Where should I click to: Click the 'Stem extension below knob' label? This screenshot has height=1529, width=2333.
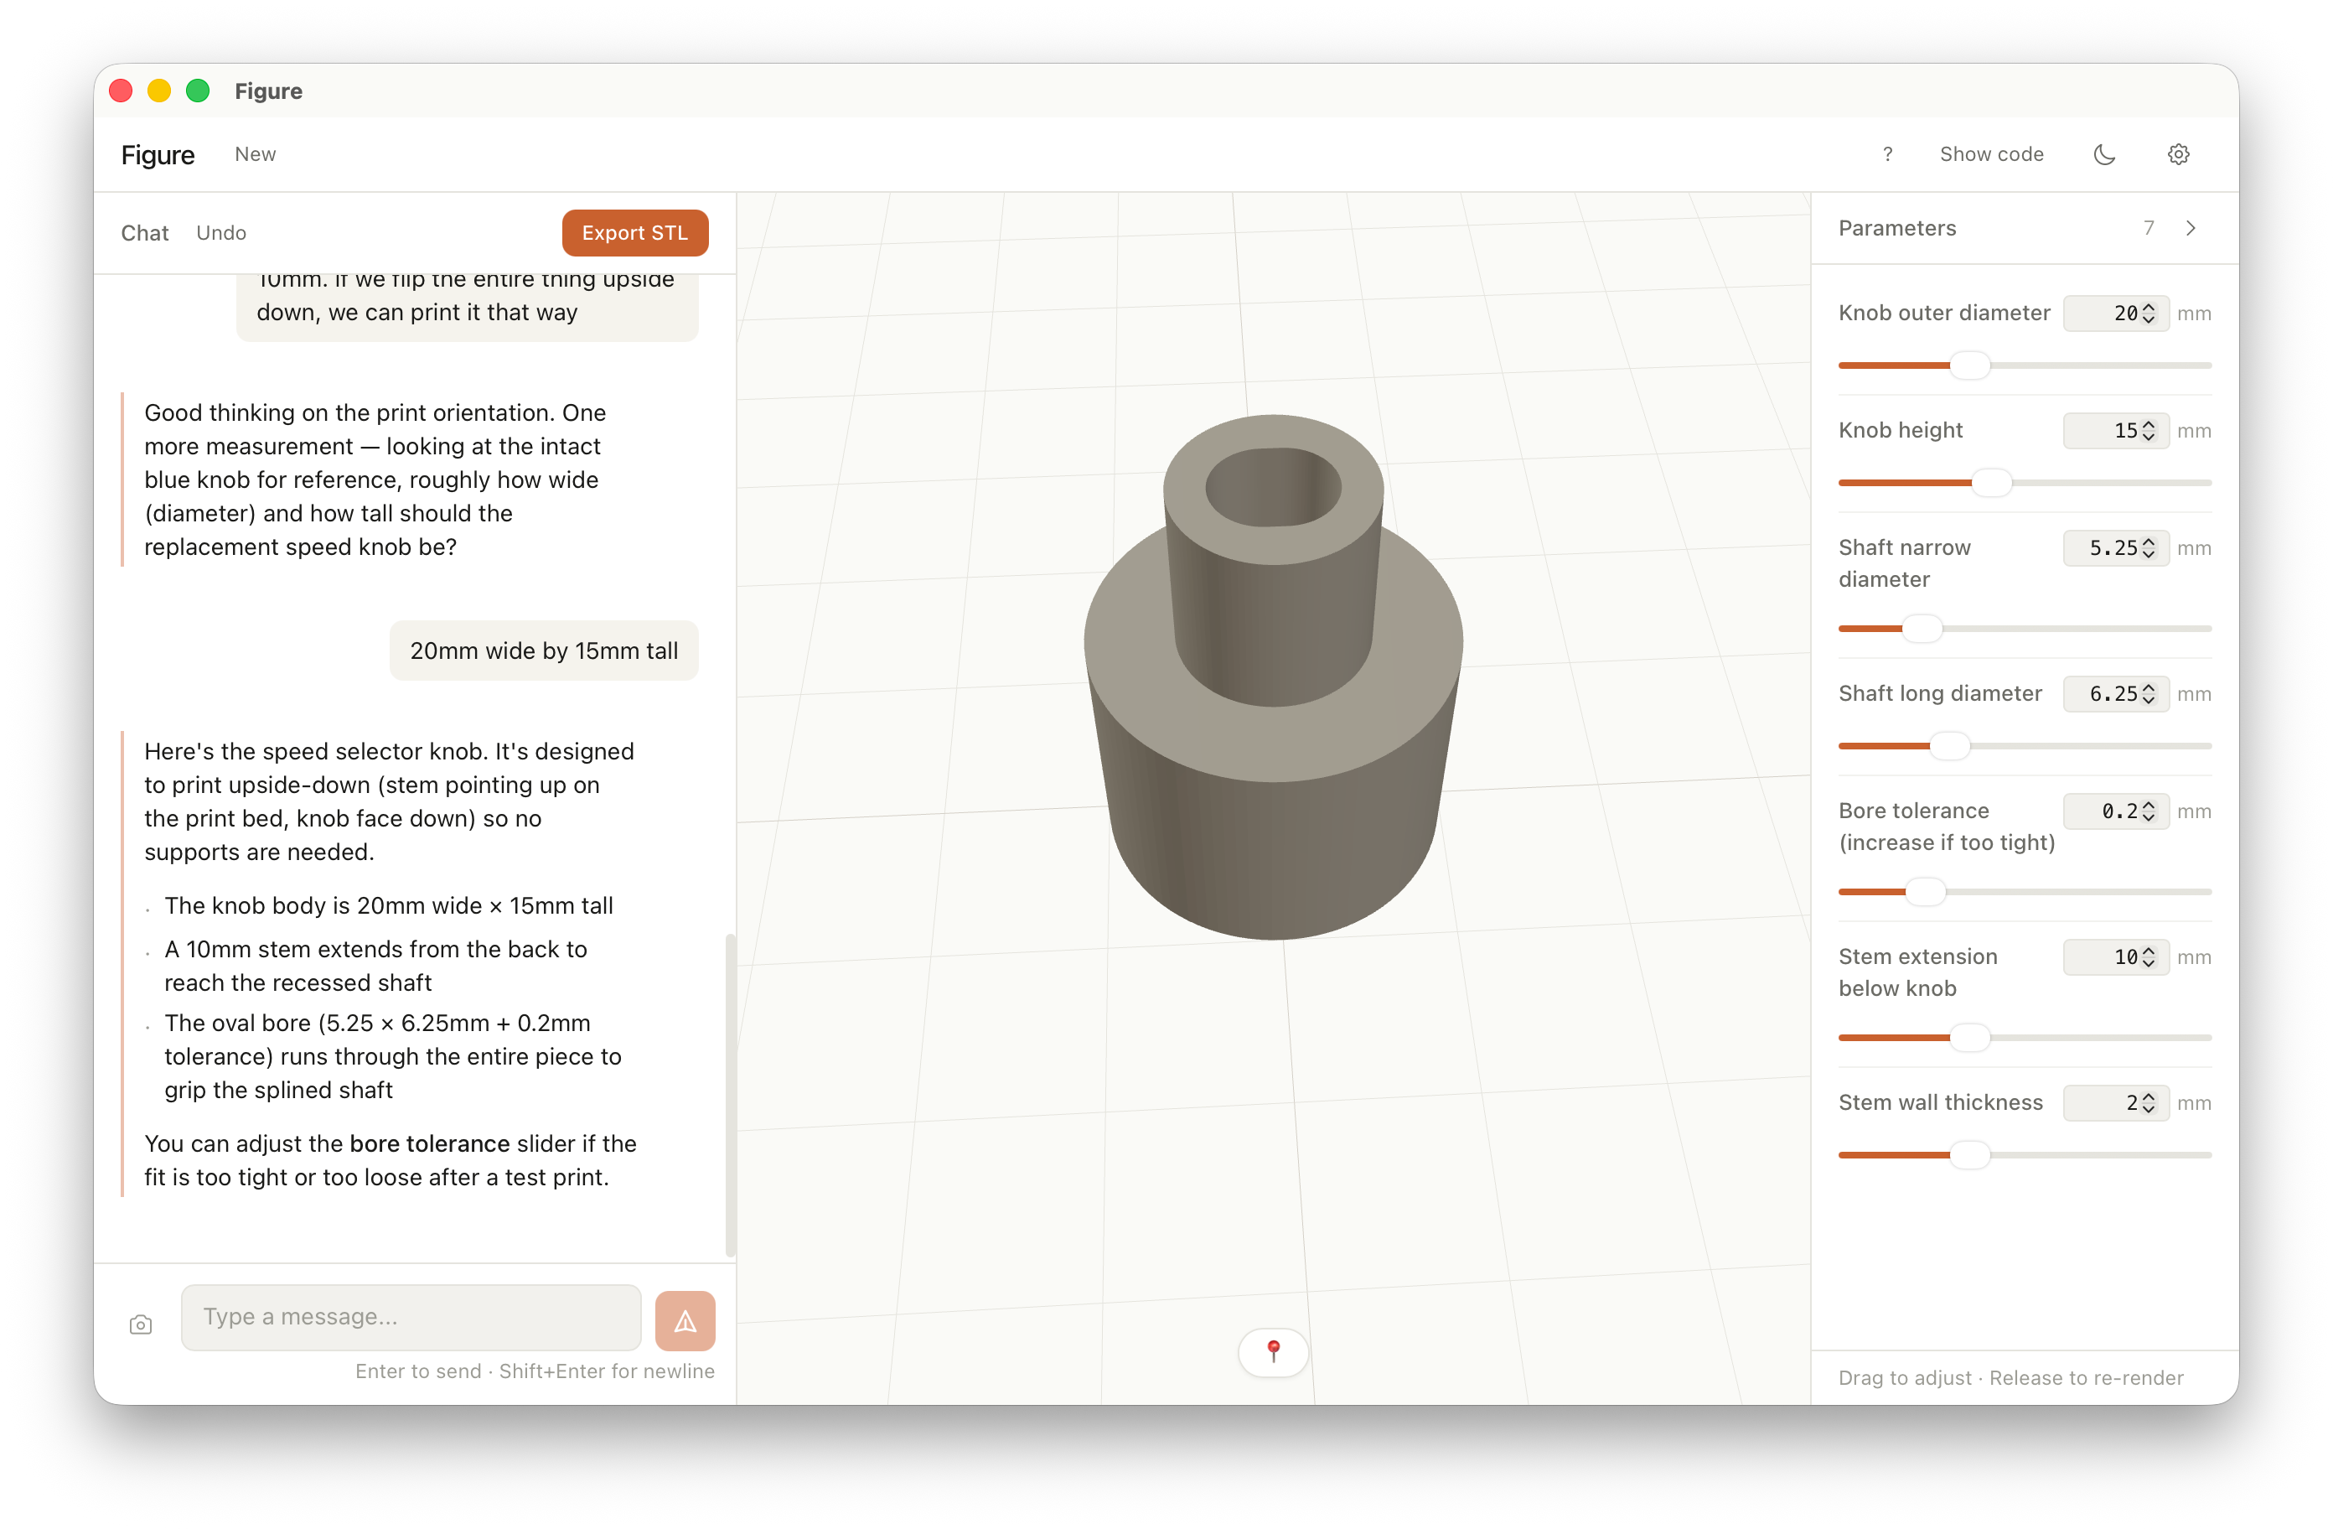click(x=1917, y=972)
